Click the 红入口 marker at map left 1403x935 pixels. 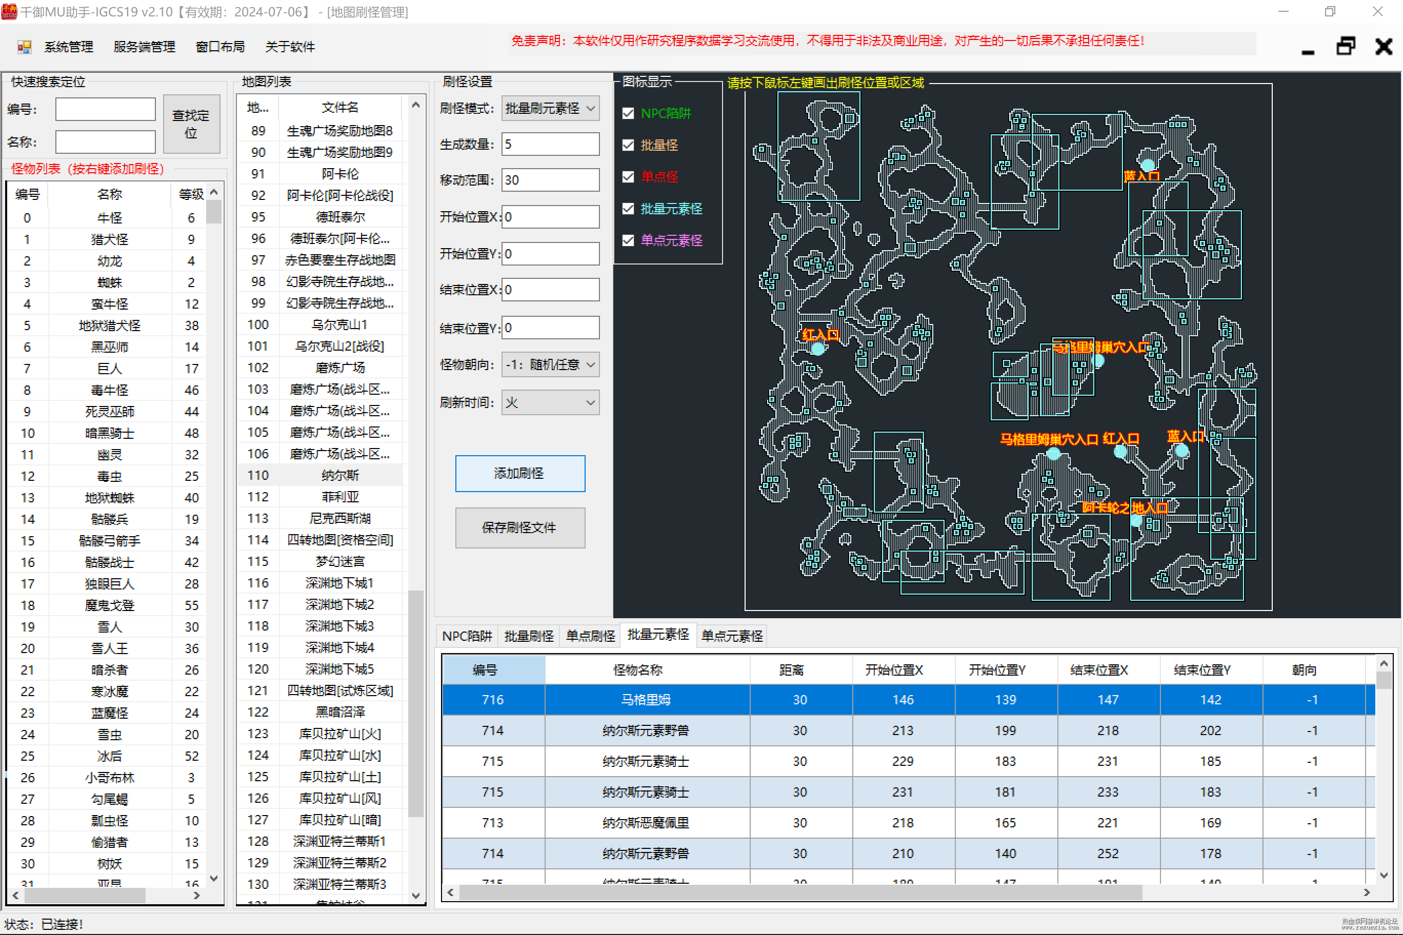[818, 349]
